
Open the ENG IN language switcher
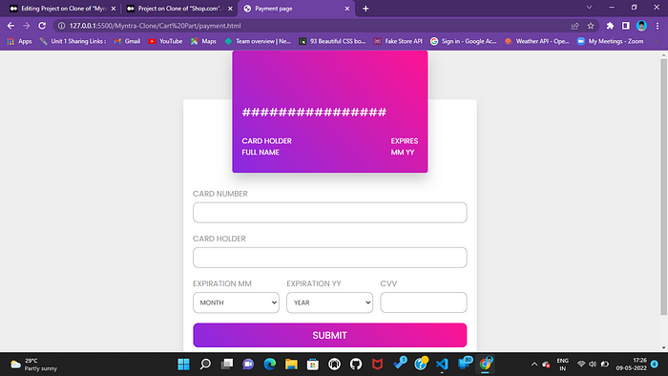pyautogui.click(x=563, y=365)
